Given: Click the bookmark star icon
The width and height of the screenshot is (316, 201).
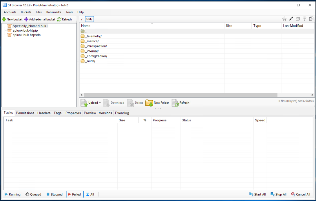Looking at the screenshot, I should pos(284,19).
